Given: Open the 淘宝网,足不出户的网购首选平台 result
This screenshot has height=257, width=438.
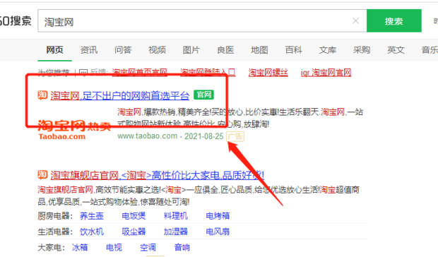Looking at the screenshot, I should coord(120,96).
